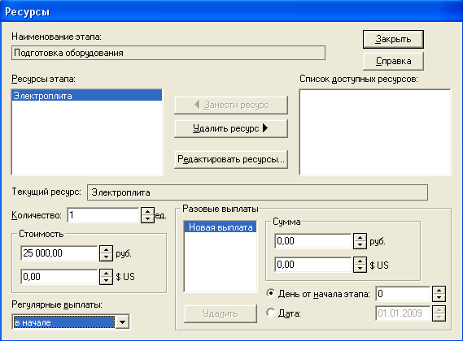Select Новая выплата in the payments list
This screenshot has height=341, width=463.
[221, 227]
